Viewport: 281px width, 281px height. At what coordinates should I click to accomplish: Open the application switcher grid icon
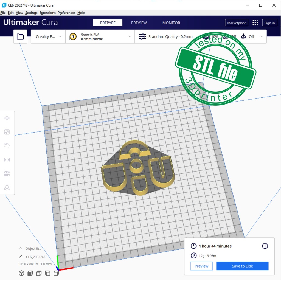pyautogui.click(x=255, y=23)
